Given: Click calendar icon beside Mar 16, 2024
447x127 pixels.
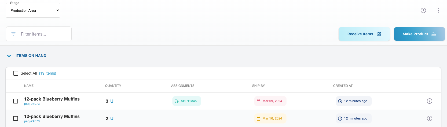Looking at the screenshot, I should [x=258, y=118].
